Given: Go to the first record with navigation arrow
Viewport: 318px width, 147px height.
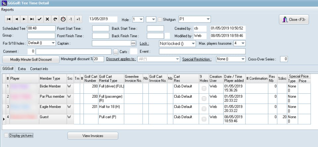Looking at the screenshot, I should [9, 19].
